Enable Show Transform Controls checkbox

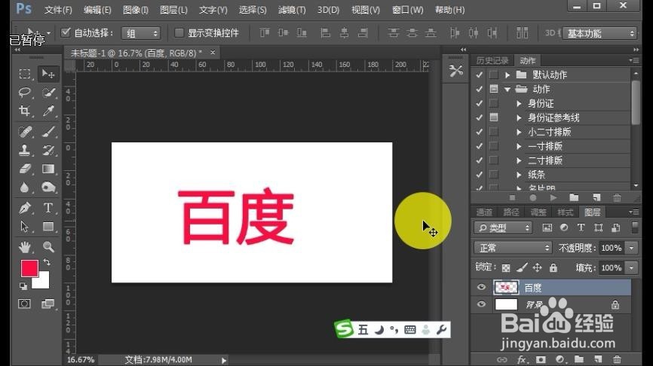click(179, 32)
